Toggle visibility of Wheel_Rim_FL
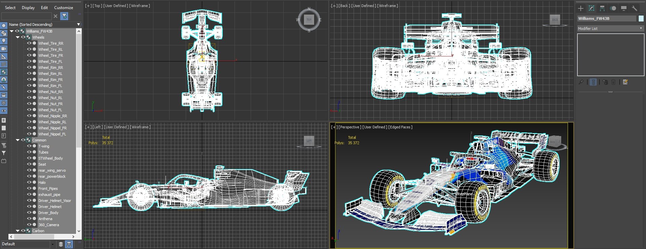The image size is (646, 249). point(29,86)
